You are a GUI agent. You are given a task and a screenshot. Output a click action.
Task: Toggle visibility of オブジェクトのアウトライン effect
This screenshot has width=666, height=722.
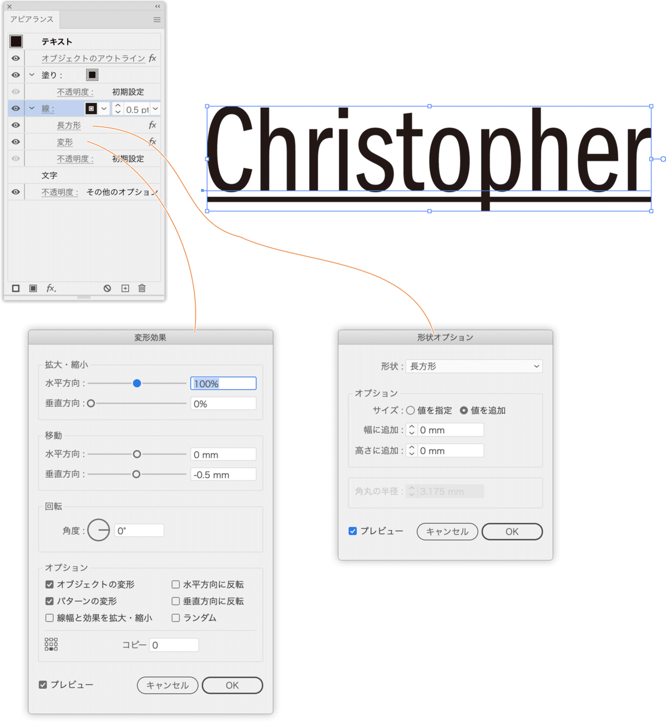[16, 58]
